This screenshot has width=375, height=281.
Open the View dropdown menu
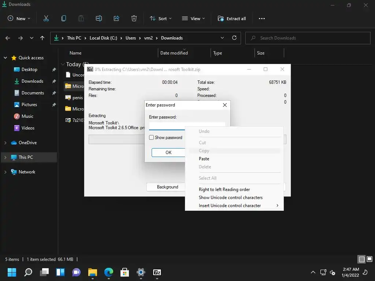193,18
